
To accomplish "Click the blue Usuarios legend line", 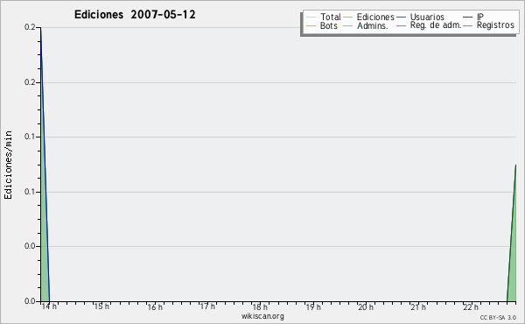I will [401, 18].
